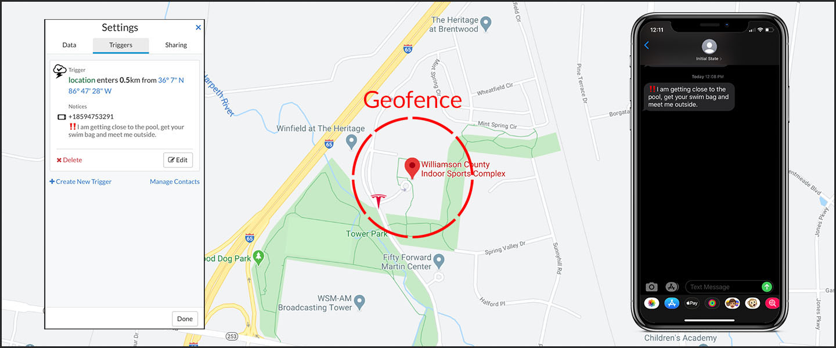Switch to the Sharing tab

coord(176,45)
